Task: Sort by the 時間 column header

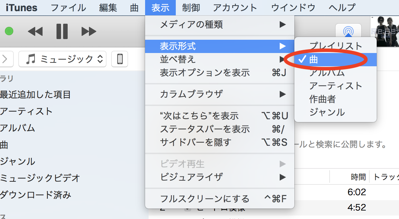Action: coord(358,177)
